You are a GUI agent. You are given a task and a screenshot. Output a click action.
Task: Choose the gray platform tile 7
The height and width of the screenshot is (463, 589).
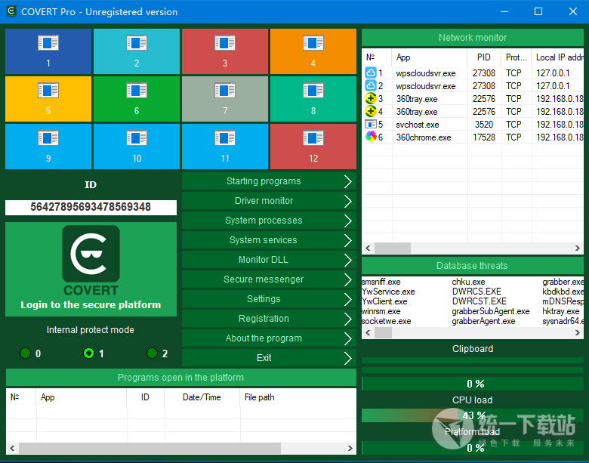(224, 98)
